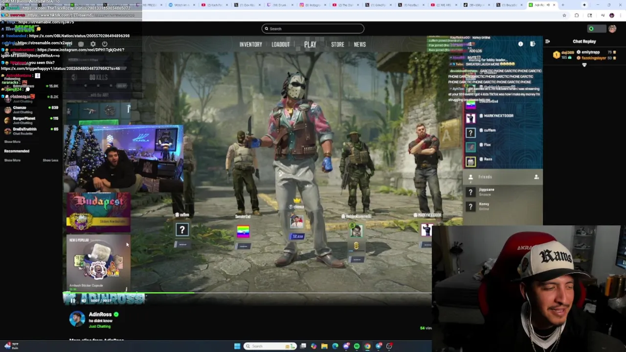Click the Windows taskbar search box
The height and width of the screenshot is (352, 626).
[x=270, y=346]
